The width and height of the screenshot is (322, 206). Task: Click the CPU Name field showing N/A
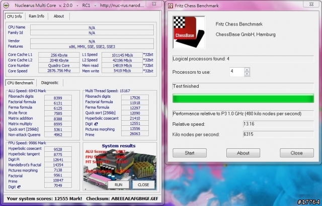click(x=92, y=28)
